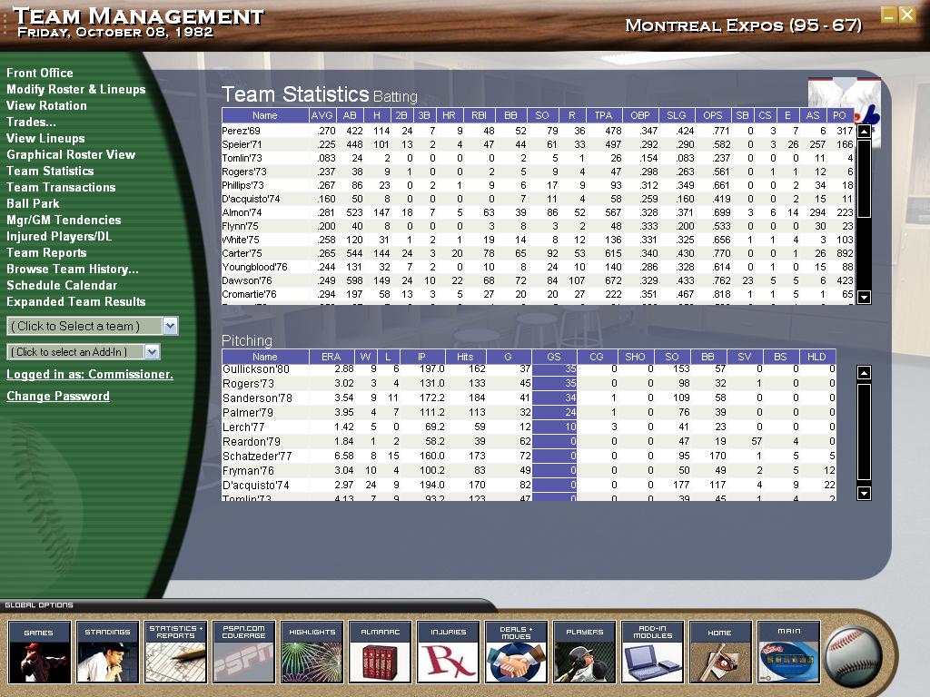This screenshot has height=697, width=930.
Task: Expand the 'Click to select an Add-In' dropdown
Action: point(152,352)
